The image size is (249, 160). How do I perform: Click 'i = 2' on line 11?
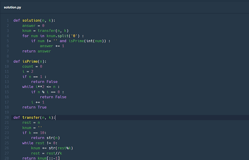28,72
